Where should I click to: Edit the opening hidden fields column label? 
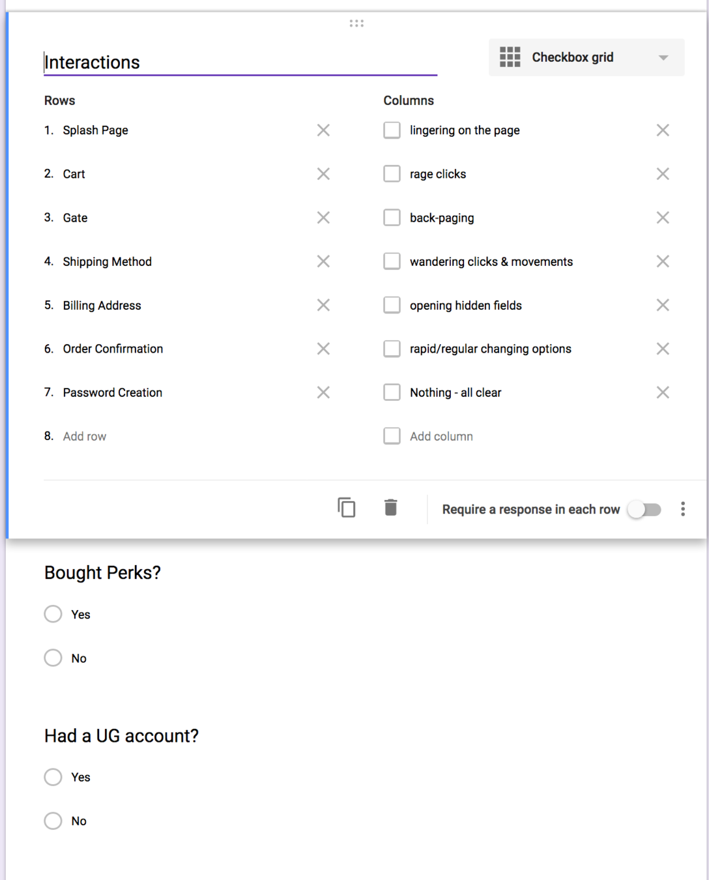[x=465, y=305]
